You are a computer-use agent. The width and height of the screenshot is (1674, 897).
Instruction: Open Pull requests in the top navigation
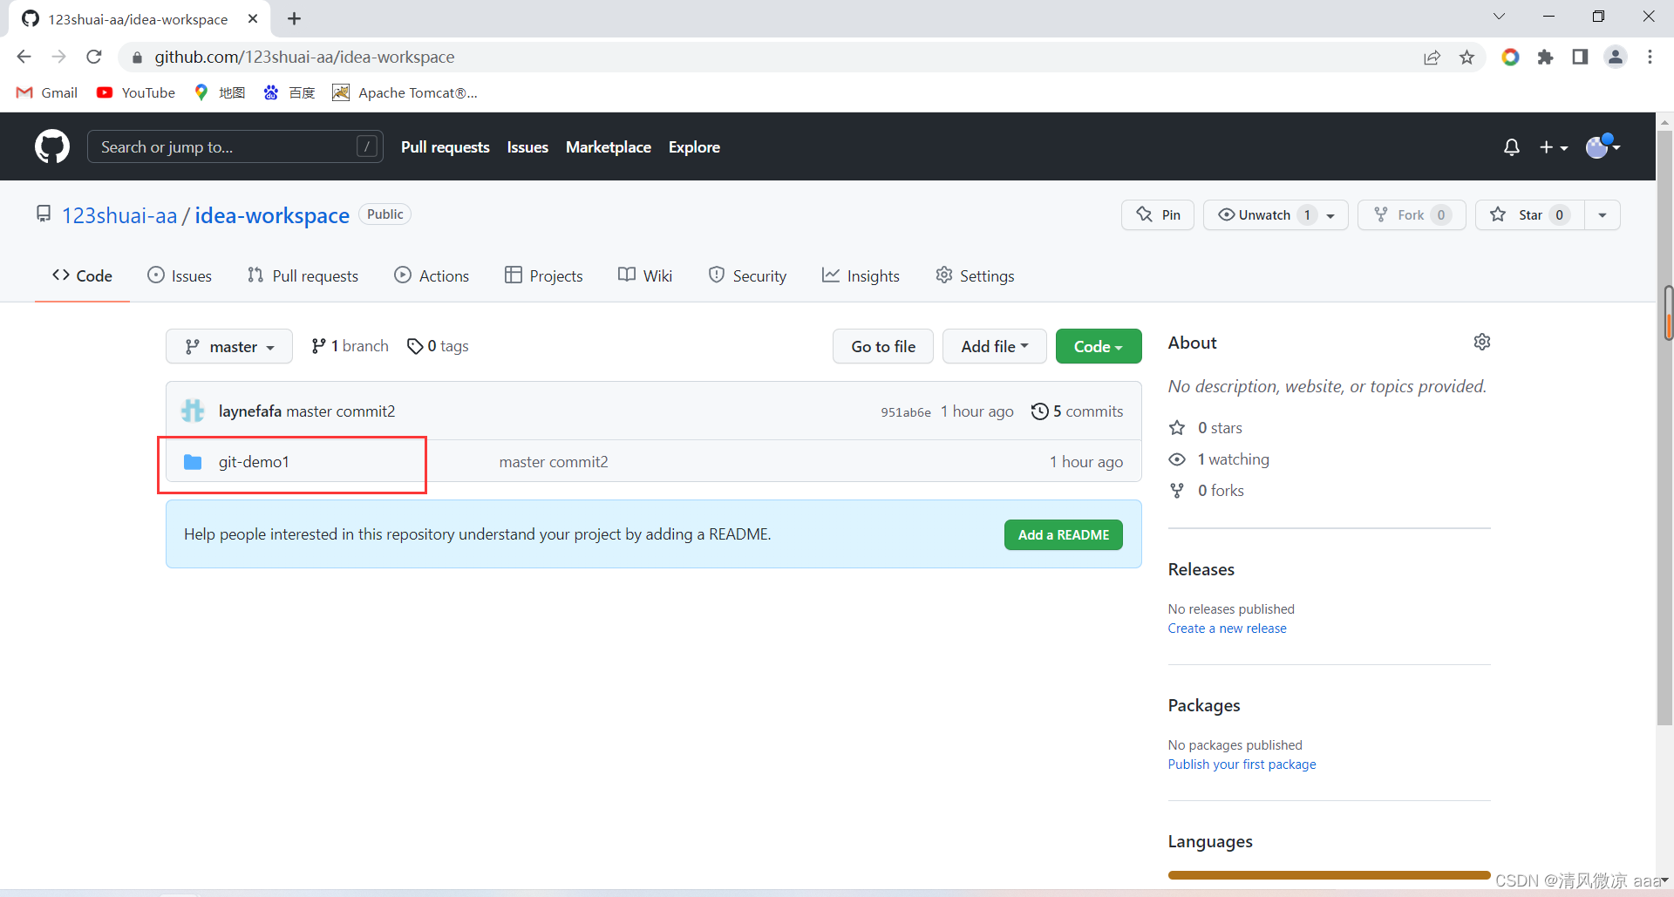pyautogui.click(x=445, y=147)
